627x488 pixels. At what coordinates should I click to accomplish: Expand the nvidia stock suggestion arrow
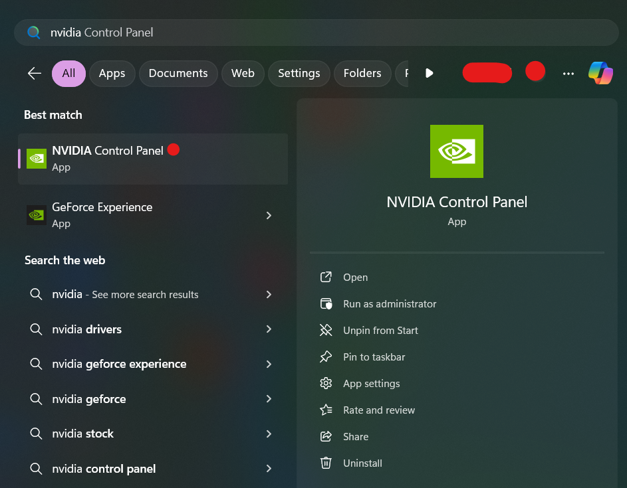[269, 434]
